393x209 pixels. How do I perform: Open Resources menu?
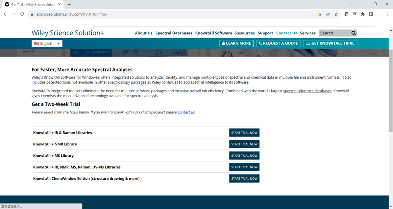(245, 33)
